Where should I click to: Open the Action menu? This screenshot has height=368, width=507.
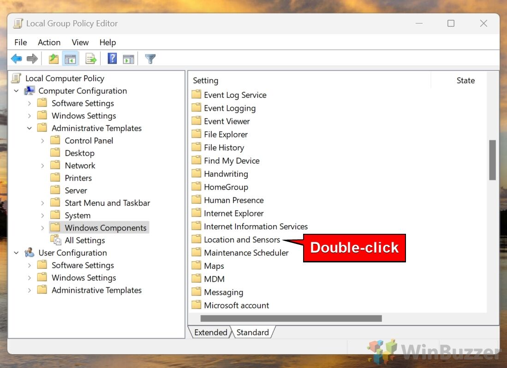click(x=49, y=42)
